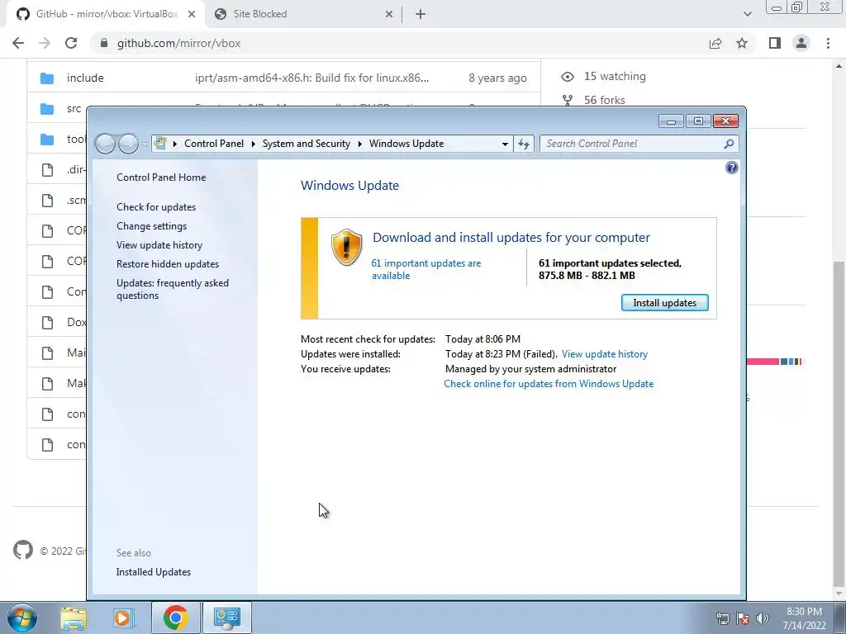
Task: Click the Chrome taskbar icon
Action: coord(175,617)
